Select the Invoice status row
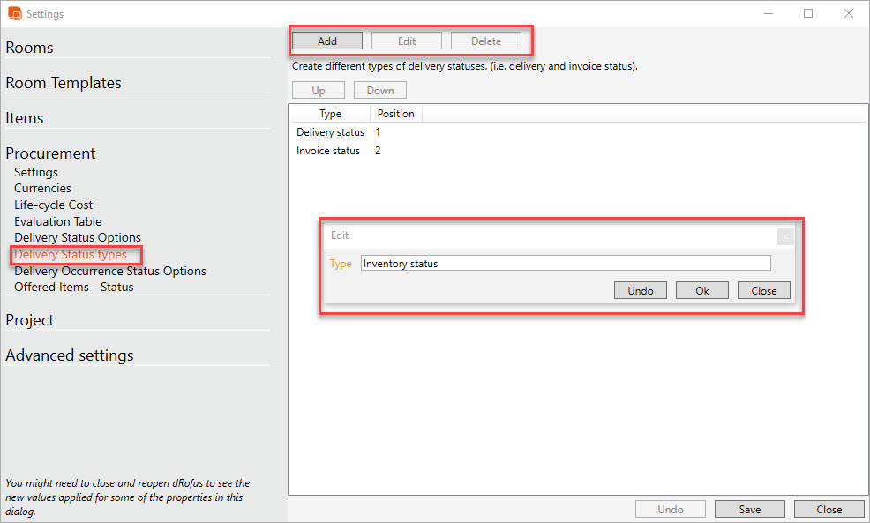Viewport: 870px width, 523px height. pos(328,151)
